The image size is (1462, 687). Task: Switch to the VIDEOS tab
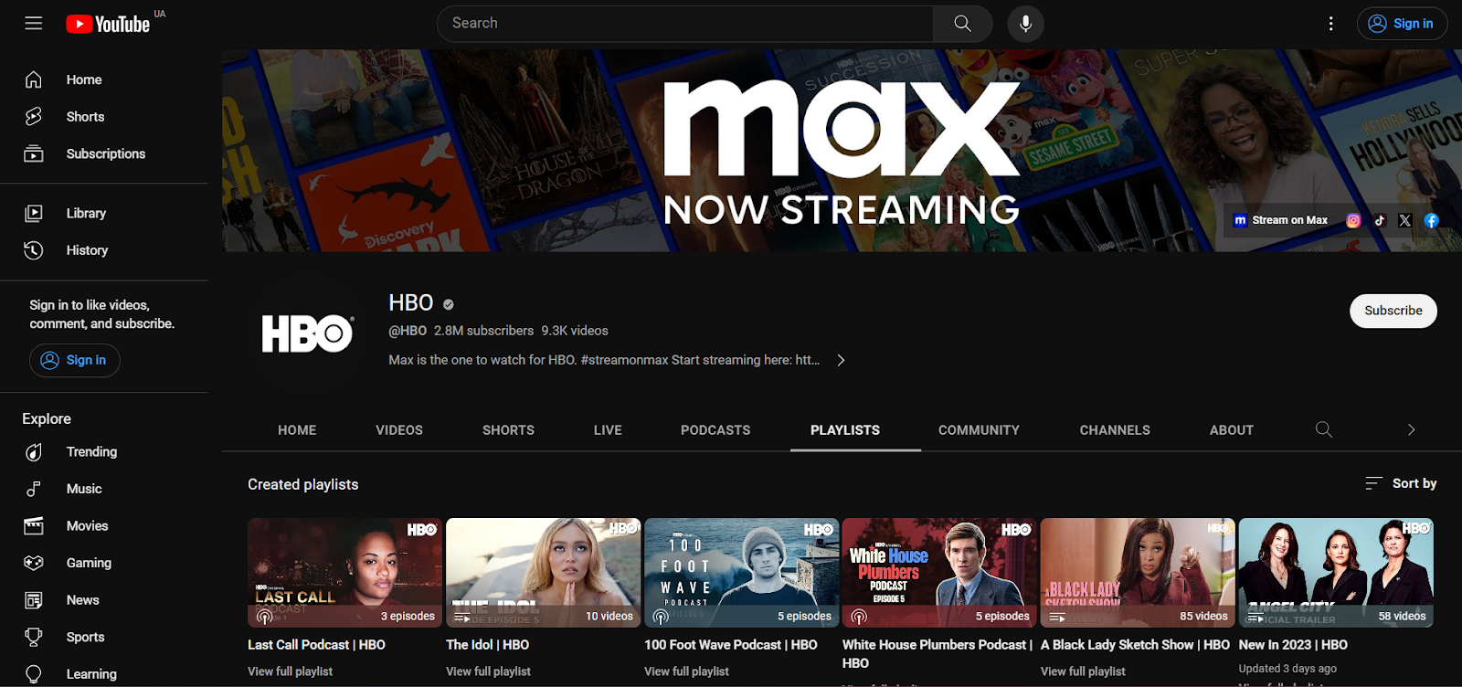pos(399,429)
